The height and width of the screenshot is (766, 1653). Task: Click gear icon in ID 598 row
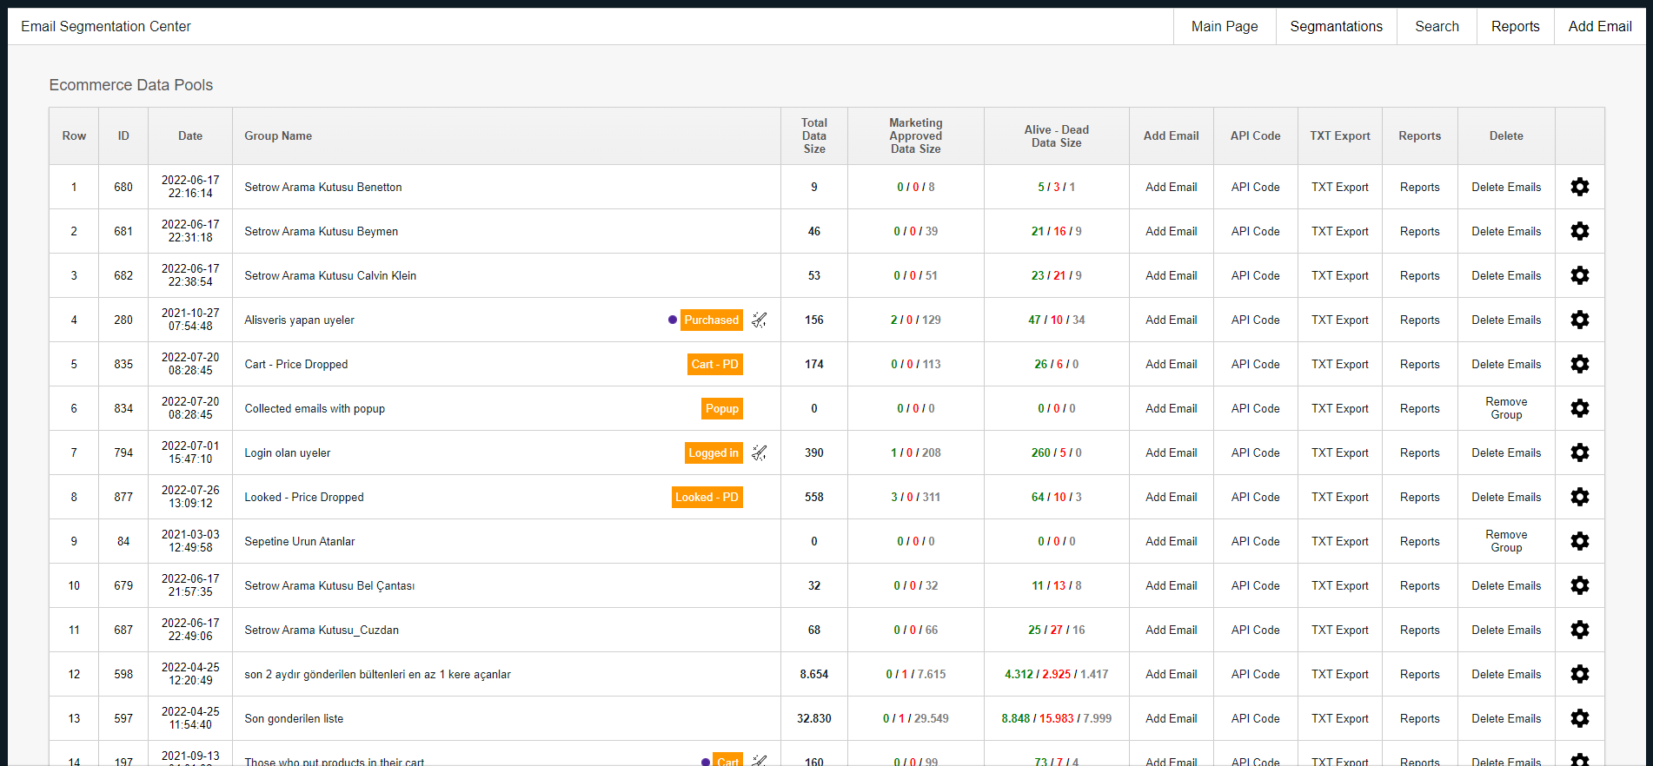click(1580, 674)
